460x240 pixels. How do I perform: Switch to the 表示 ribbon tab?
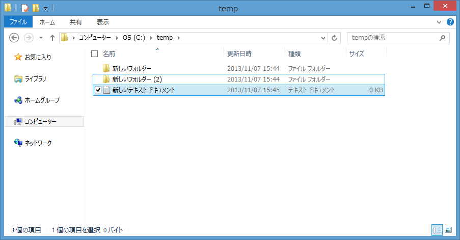click(102, 22)
